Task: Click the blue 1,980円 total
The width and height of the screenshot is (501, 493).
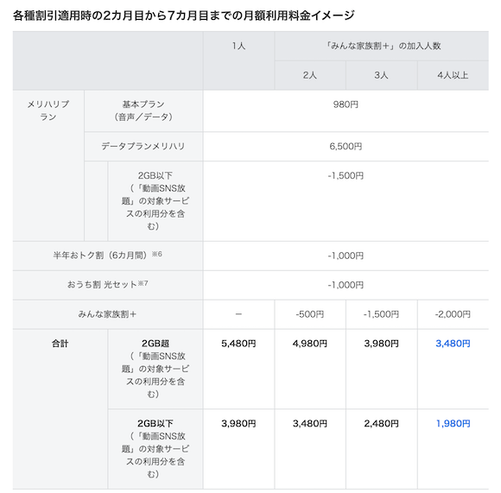Action: tap(453, 424)
